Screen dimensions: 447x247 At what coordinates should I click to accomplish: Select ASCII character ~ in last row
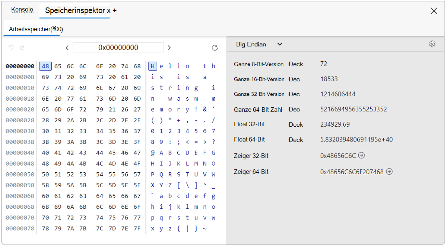click(205, 228)
